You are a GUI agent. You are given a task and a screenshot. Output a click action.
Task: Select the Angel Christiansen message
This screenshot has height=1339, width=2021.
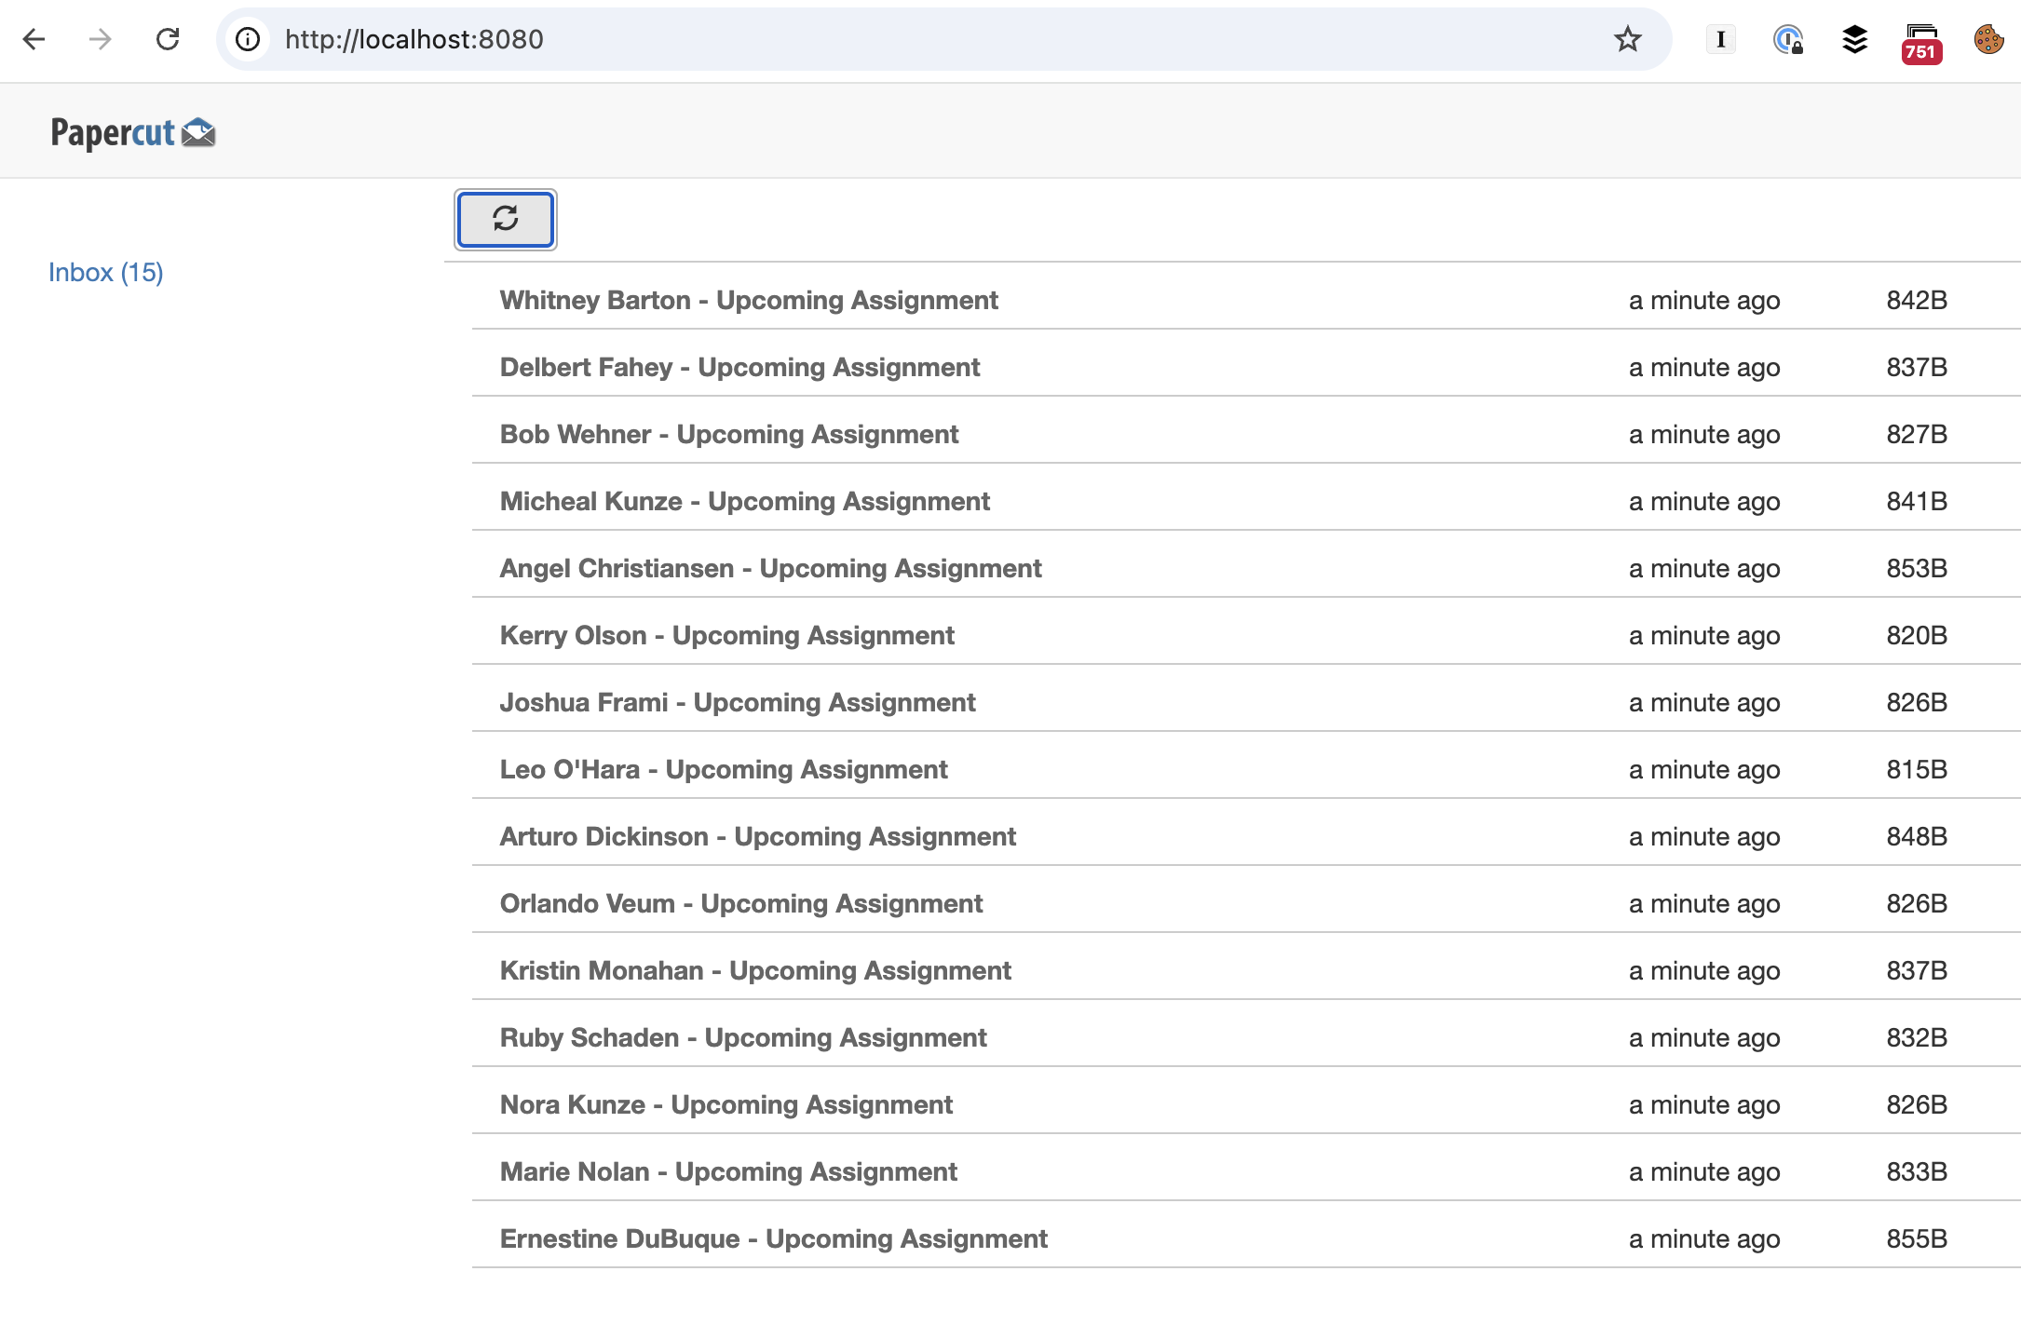point(770,568)
